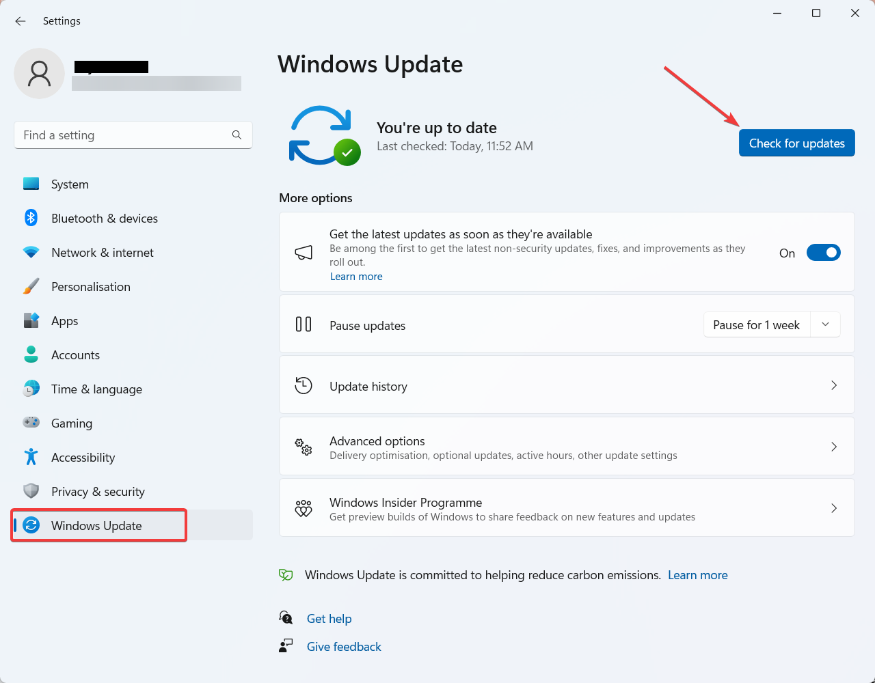Image resolution: width=875 pixels, height=683 pixels.
Task: Click the Windows Update sync icon in sidebar
Action: [31, 525]
